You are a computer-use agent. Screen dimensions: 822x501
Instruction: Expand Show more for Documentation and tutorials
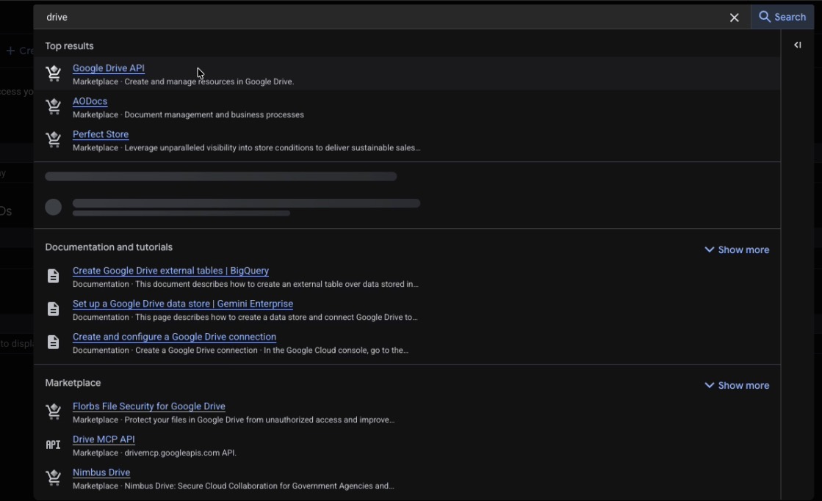pyautogui.click(x=737, y=249)
